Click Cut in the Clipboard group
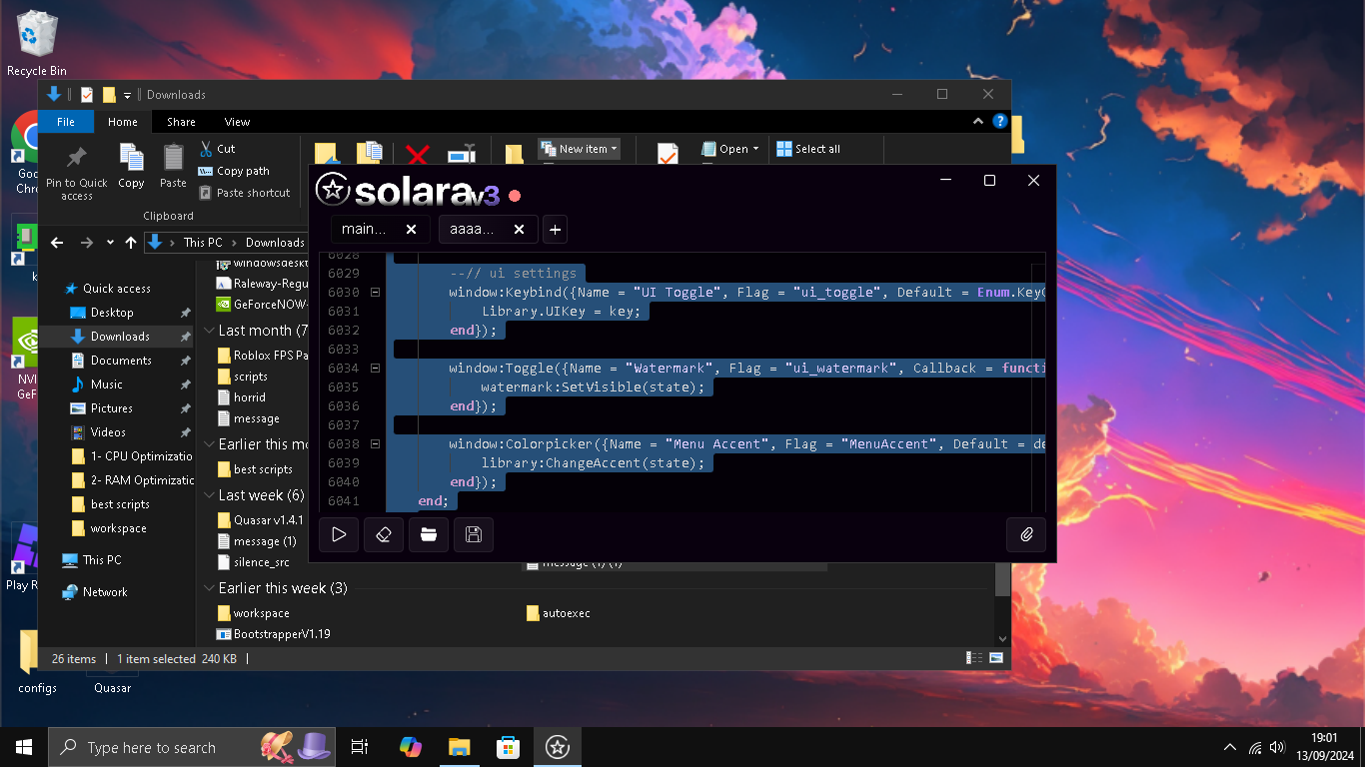Viewport: 1365px width, 767px height. (218, 149)
